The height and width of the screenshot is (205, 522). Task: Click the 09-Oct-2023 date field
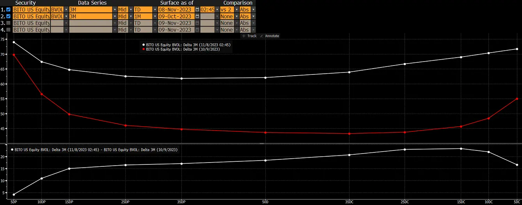click(176, 16)
